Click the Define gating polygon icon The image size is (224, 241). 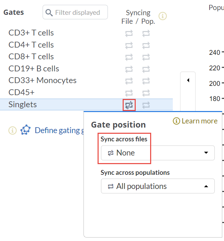coord(25,130)
